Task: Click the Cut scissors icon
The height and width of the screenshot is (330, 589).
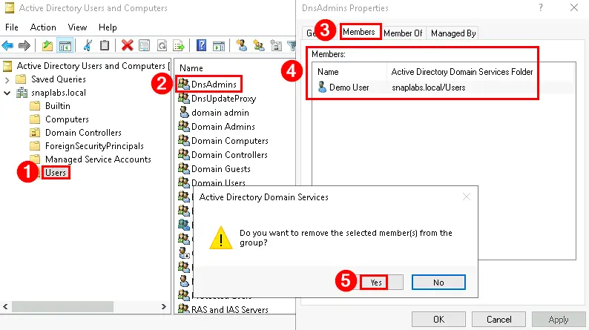Action: pyautogui.click(x=88, y=46)
